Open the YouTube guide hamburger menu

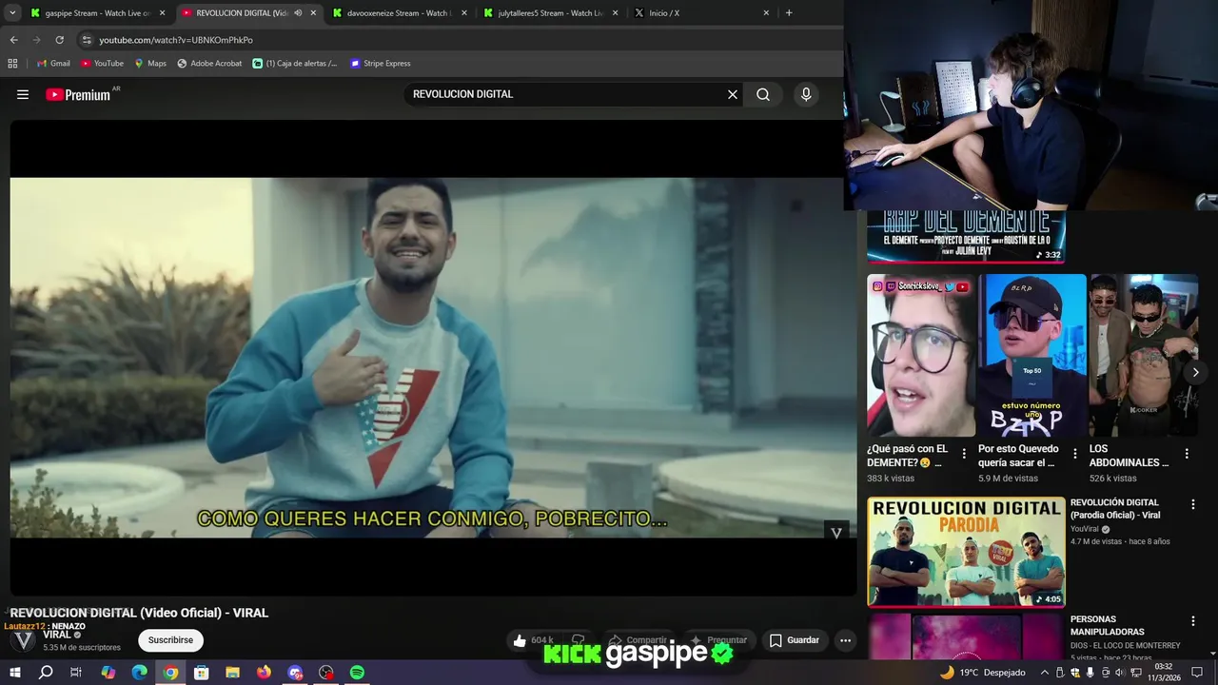(23, 94)
